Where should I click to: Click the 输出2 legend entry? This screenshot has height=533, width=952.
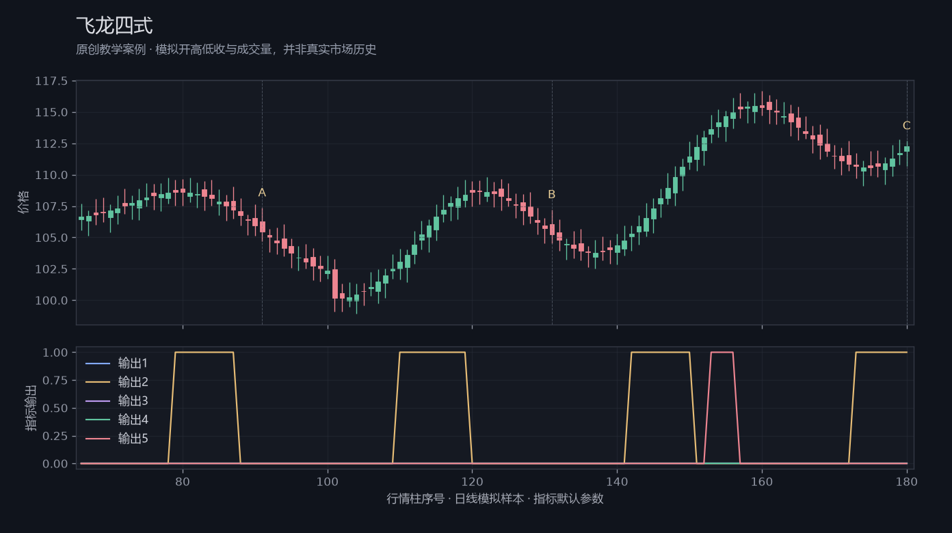116,382
